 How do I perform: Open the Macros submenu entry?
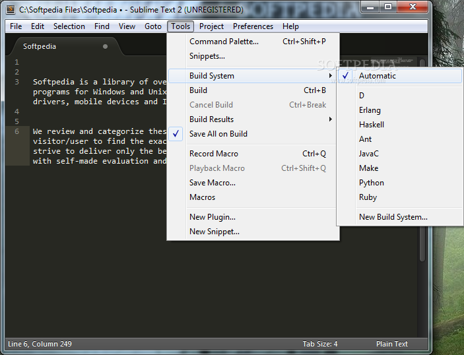coord(253,197)
